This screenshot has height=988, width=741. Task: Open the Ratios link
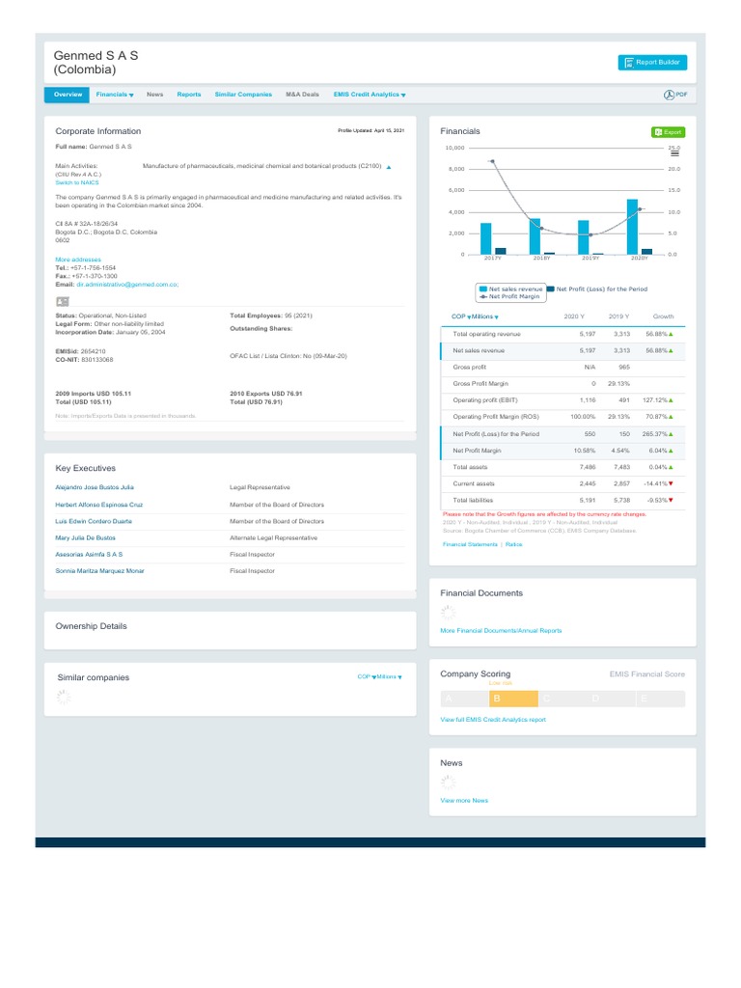click(513, 544)
